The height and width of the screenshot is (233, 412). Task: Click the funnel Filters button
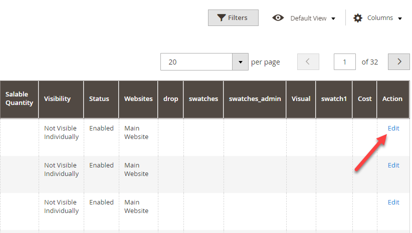point(233,18)
